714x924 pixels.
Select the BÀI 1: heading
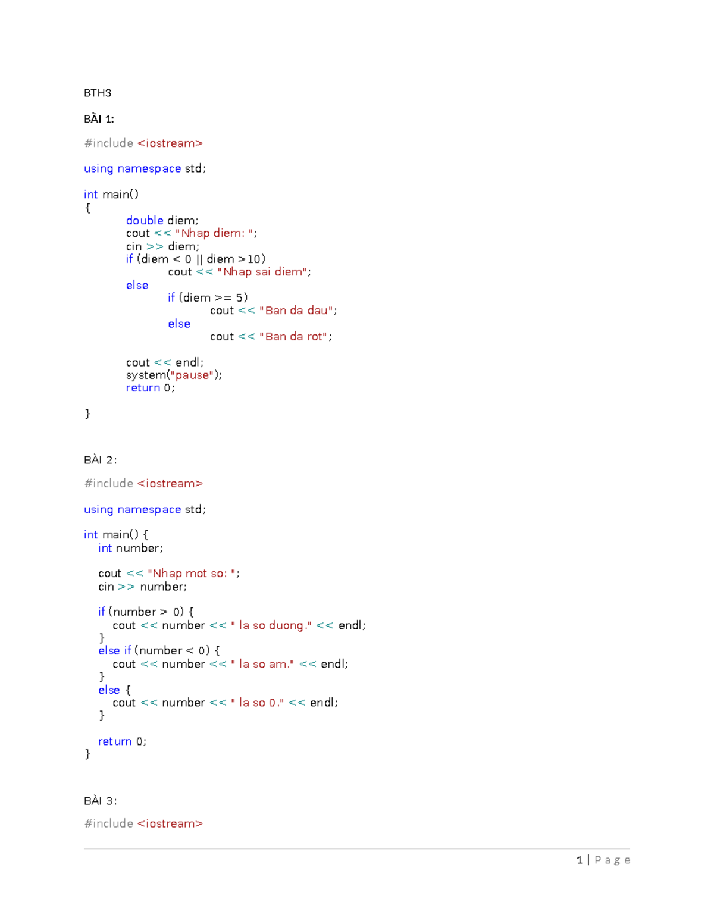[99, 119]
